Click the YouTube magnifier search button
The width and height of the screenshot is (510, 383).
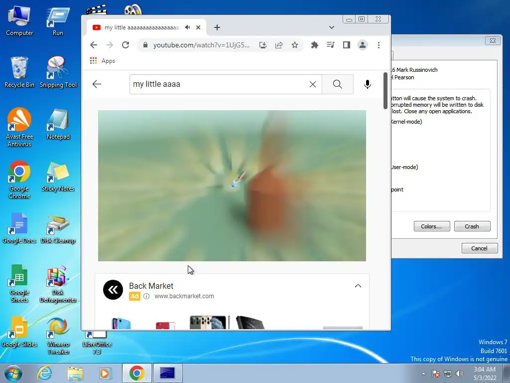(x=338, y=84)
